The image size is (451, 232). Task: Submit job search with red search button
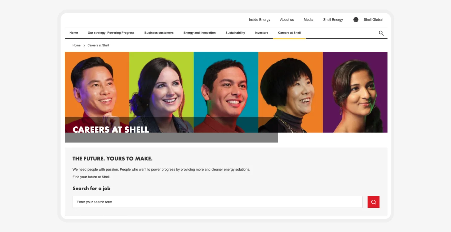[x=373, y=202]
